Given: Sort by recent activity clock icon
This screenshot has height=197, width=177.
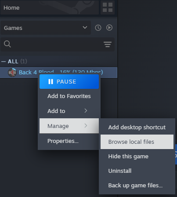Looking at the screenshot, I should point(98,28).
